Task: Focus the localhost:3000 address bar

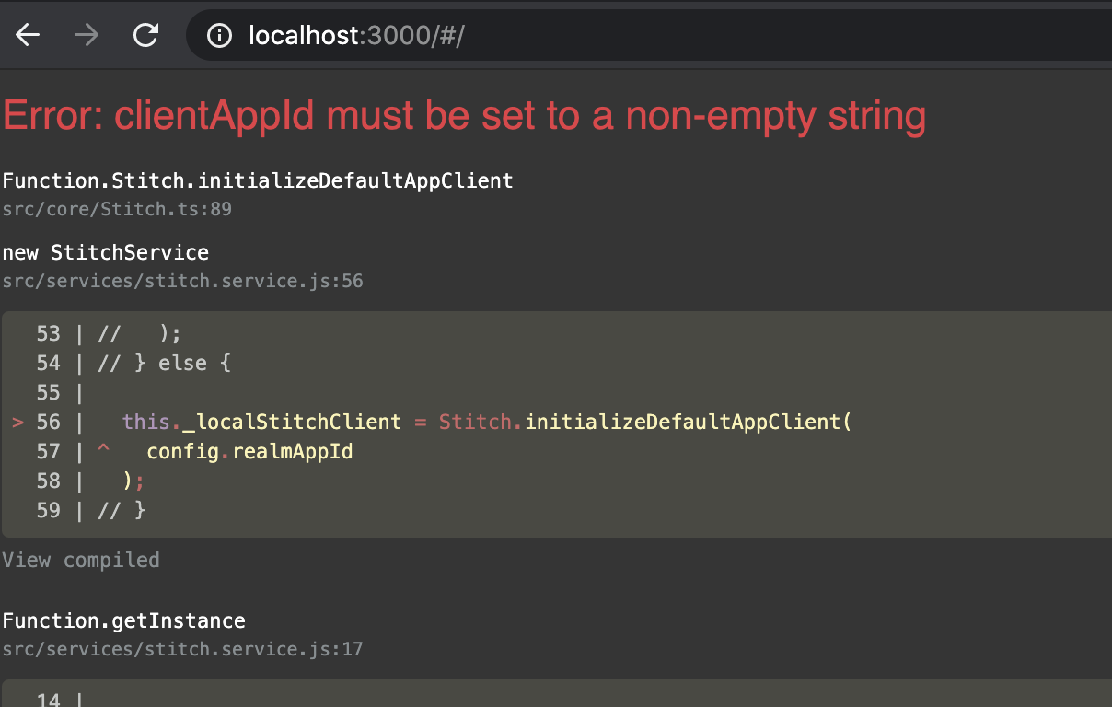Action: [552, 36]
